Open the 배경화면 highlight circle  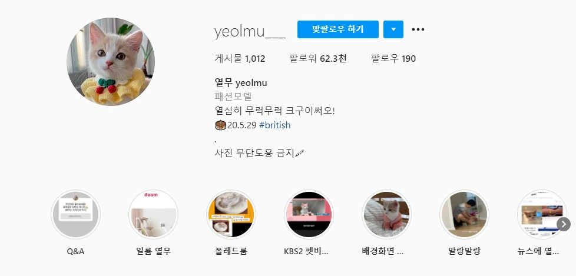pos(386,214)
